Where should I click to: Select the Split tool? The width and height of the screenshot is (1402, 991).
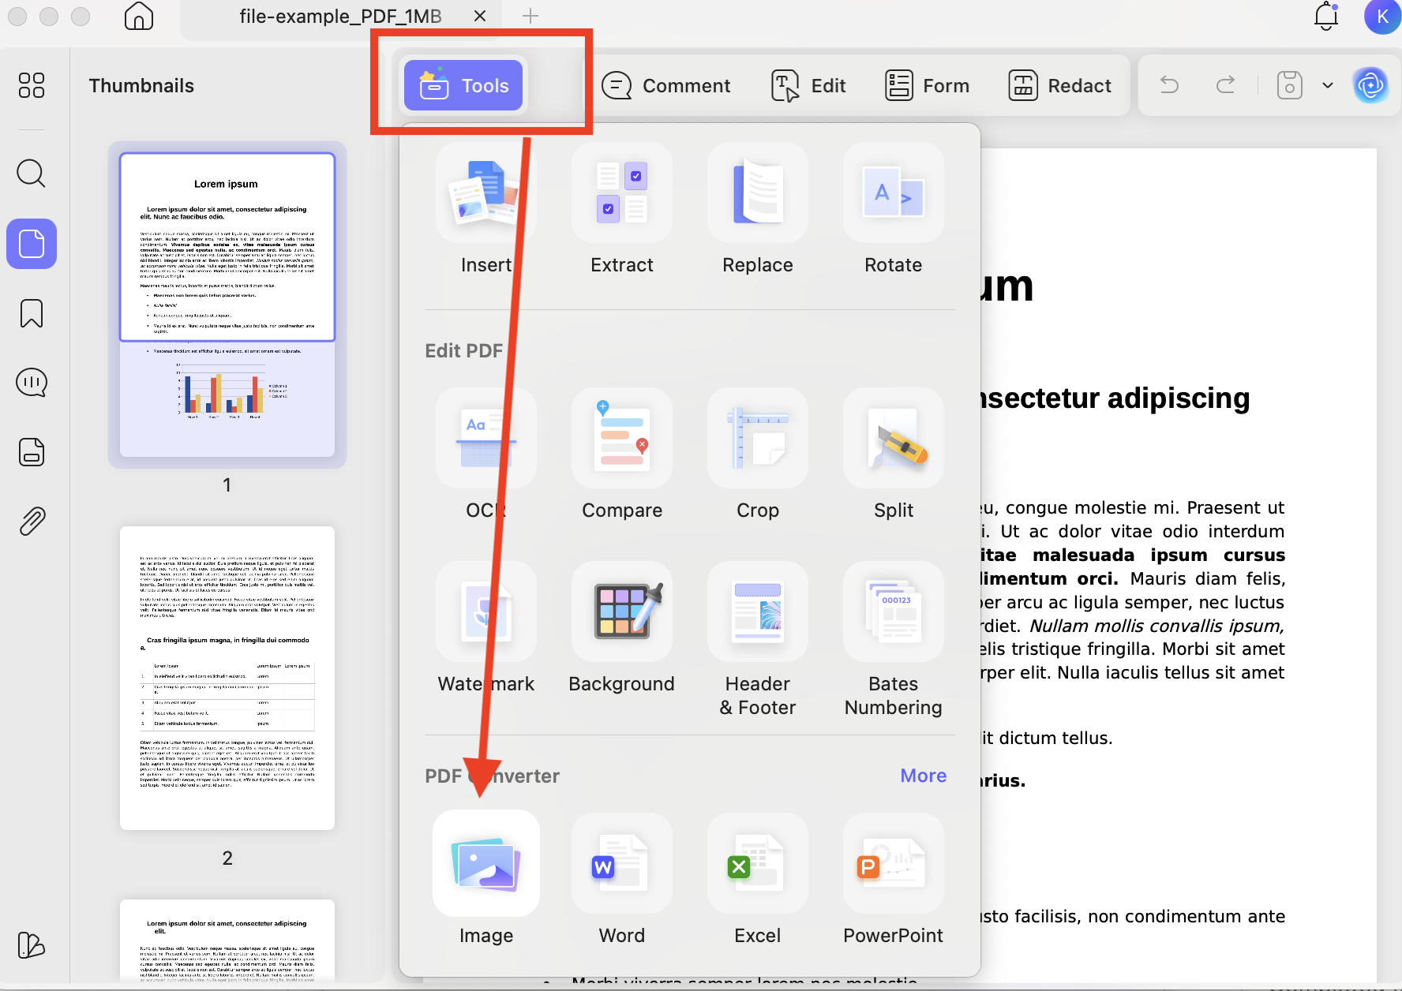[x=893, y=458]
